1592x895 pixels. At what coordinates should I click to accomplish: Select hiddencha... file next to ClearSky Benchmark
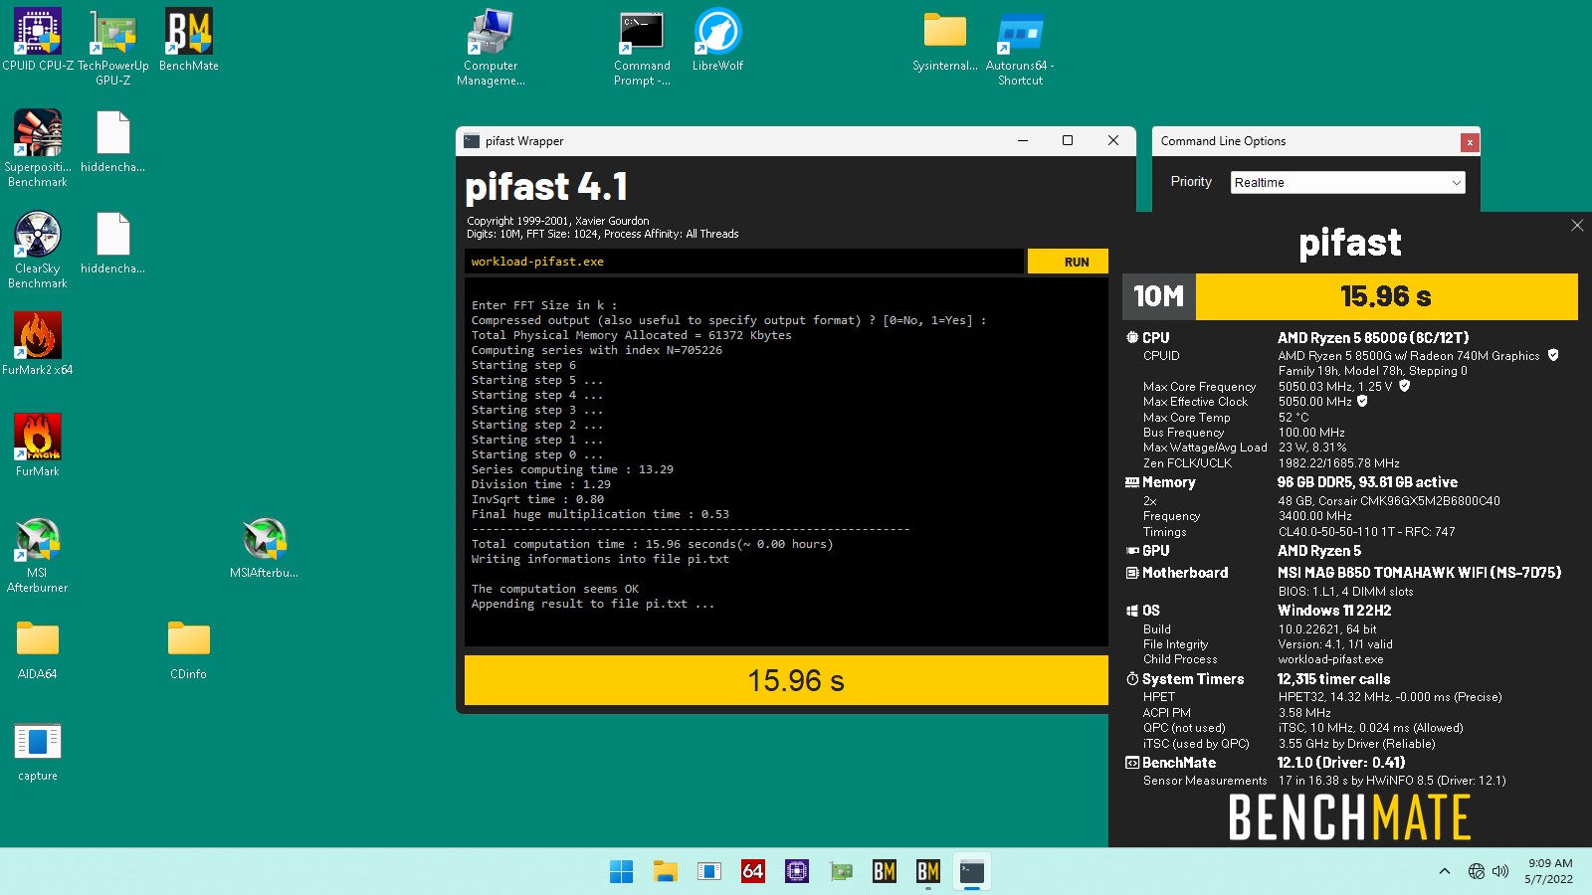pyautogui.click(x=112, y=243)
